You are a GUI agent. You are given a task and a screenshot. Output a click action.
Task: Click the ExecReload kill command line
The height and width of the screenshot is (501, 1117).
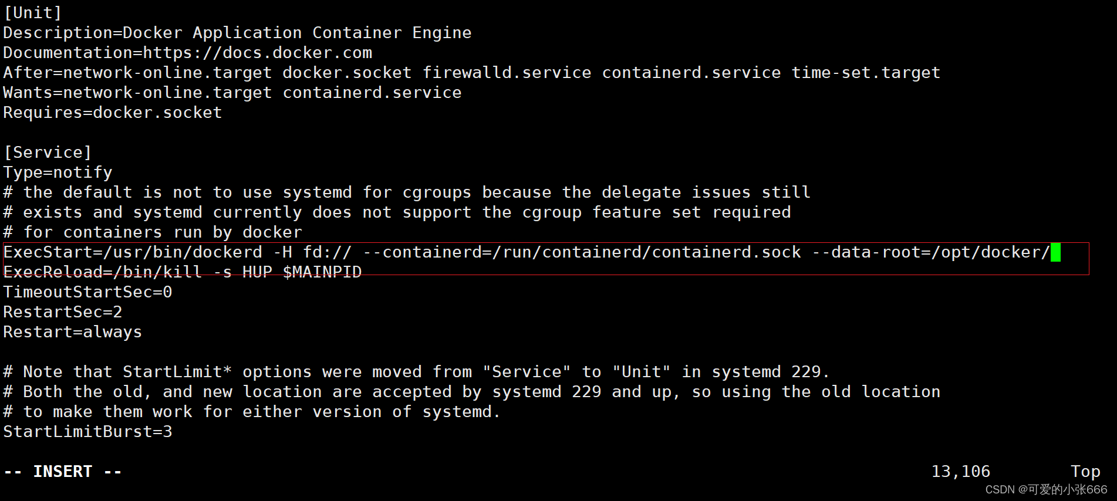click(x=183, y=272)
